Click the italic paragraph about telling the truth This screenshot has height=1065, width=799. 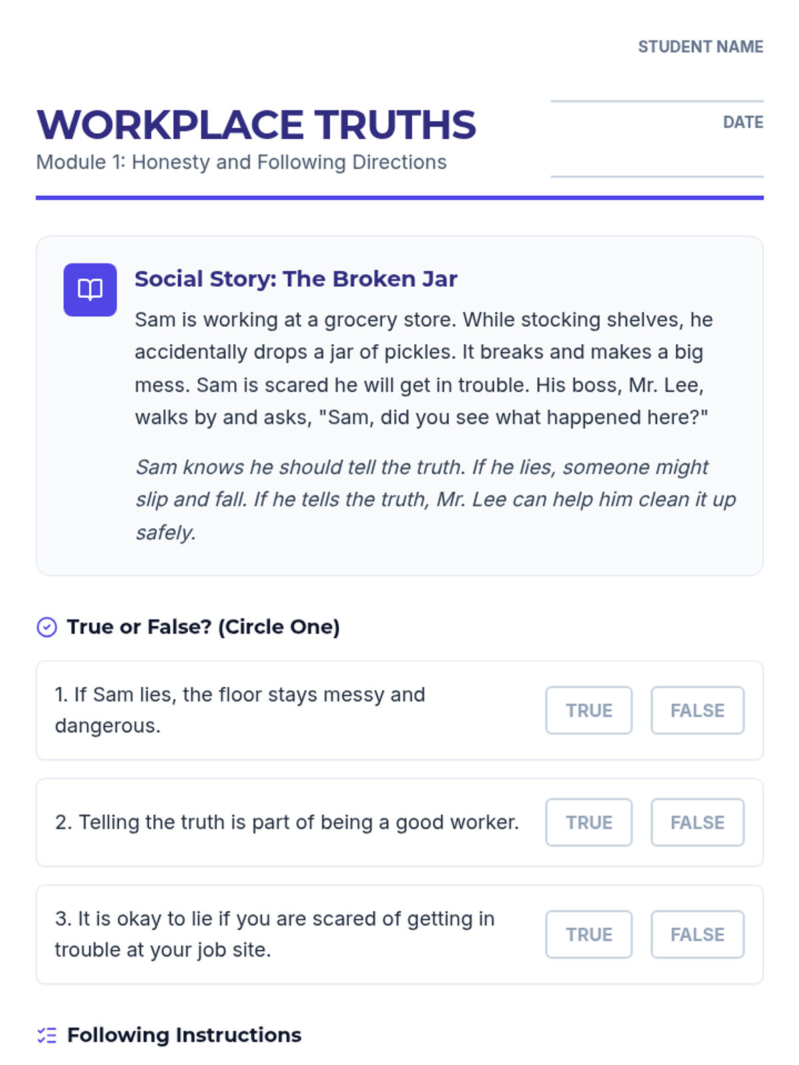tap(435, 499)
